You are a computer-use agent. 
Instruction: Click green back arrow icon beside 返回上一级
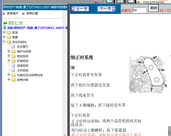(5, 23)
